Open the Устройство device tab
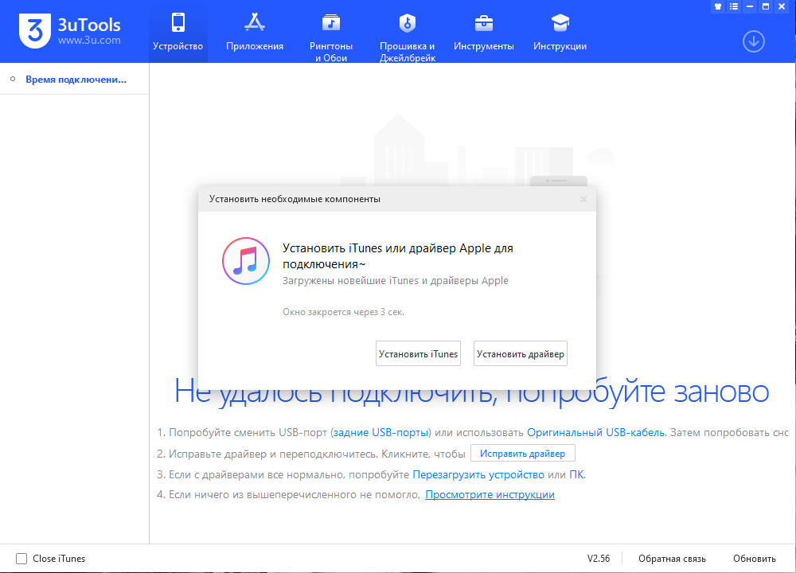Screen dimensions: 796x573 pos(178,32)
